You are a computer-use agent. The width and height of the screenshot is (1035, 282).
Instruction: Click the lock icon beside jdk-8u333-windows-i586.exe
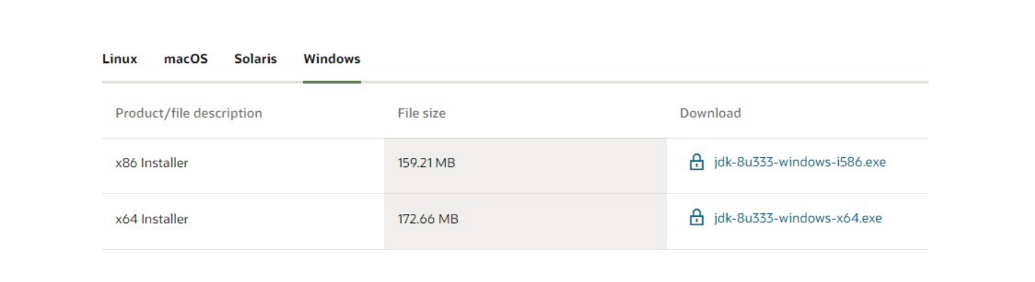point(696,162)
